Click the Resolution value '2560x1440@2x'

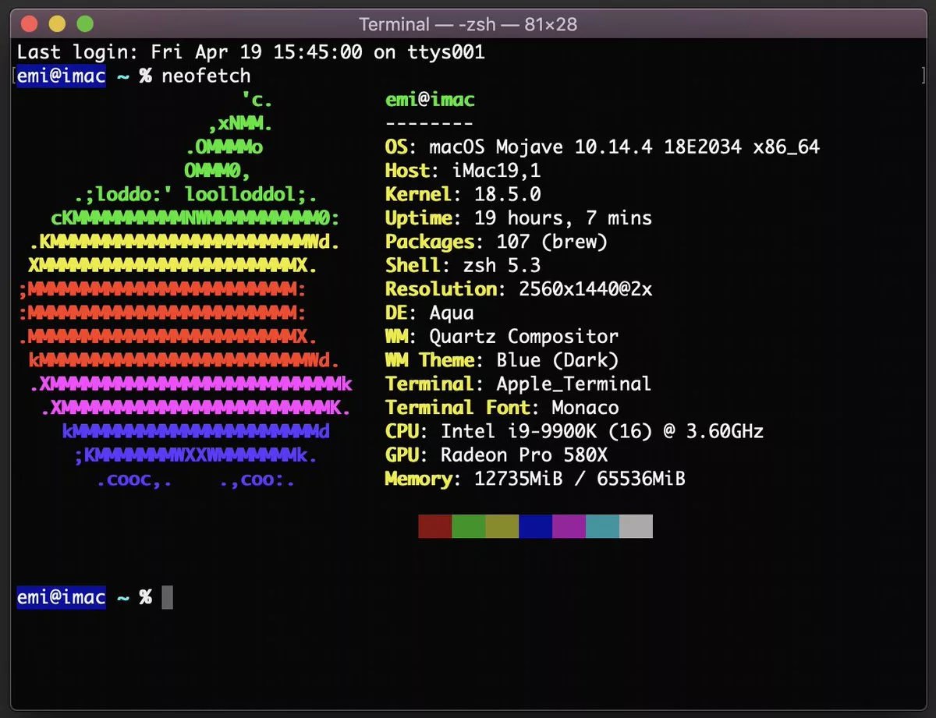(x=586, y=289)
